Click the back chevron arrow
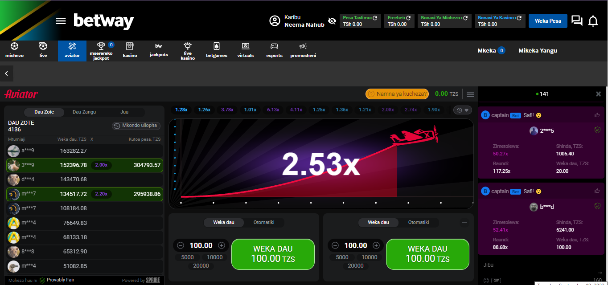 coord(7,73)
